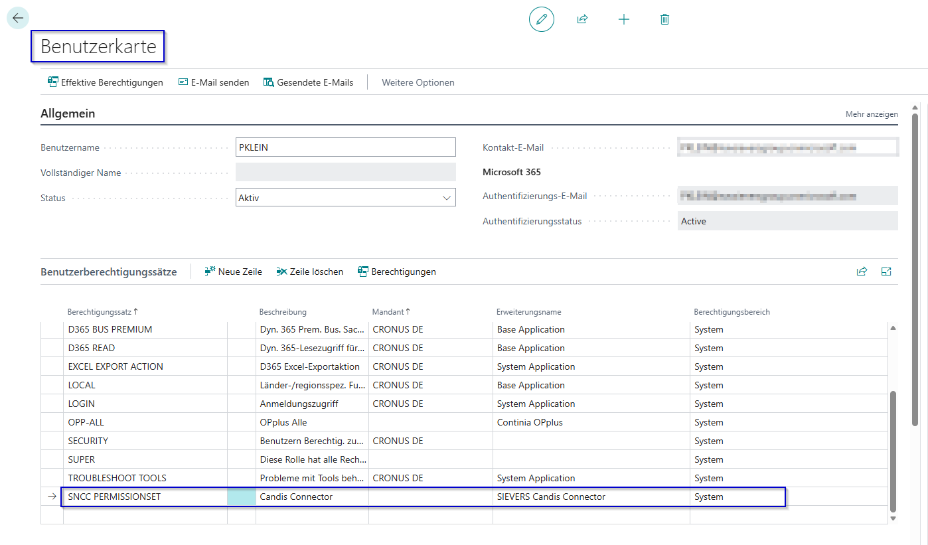Open the Mandant column header menu

[x=388, y=311]
